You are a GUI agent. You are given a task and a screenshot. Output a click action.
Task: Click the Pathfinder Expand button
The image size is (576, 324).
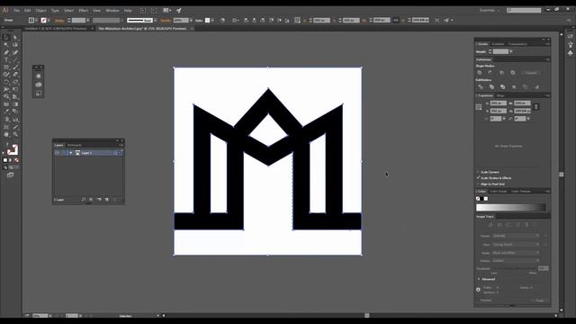point(531,73)
